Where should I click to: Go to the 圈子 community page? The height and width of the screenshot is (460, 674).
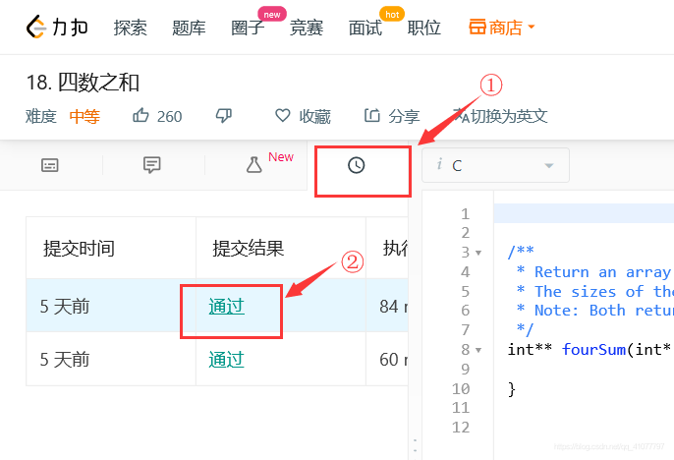coord(248,28)
